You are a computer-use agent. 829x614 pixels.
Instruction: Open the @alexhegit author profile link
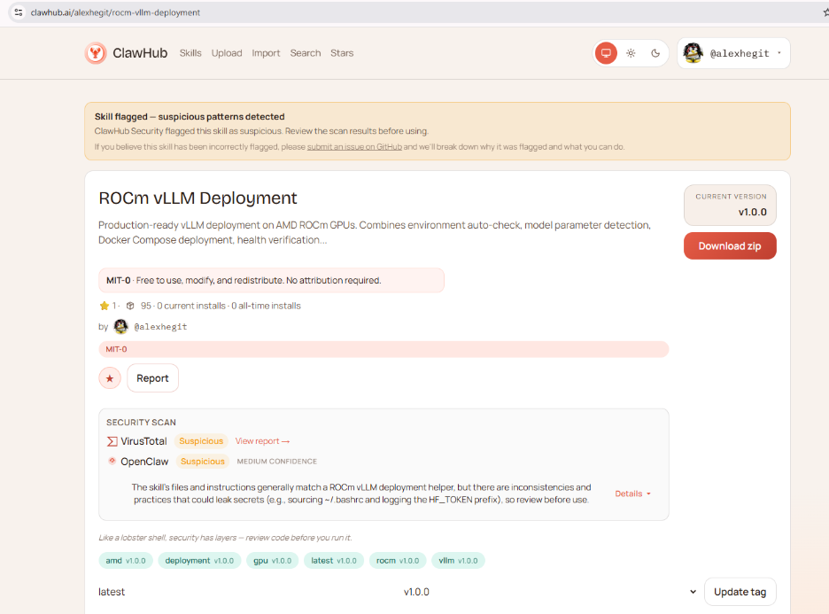tap(160, 327)
